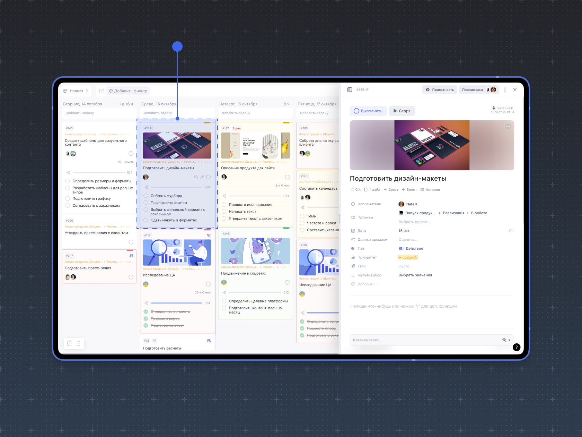Open the three-dot task menu
The height and width of the screenshot is (437, 582).
(x=505, y=90)
